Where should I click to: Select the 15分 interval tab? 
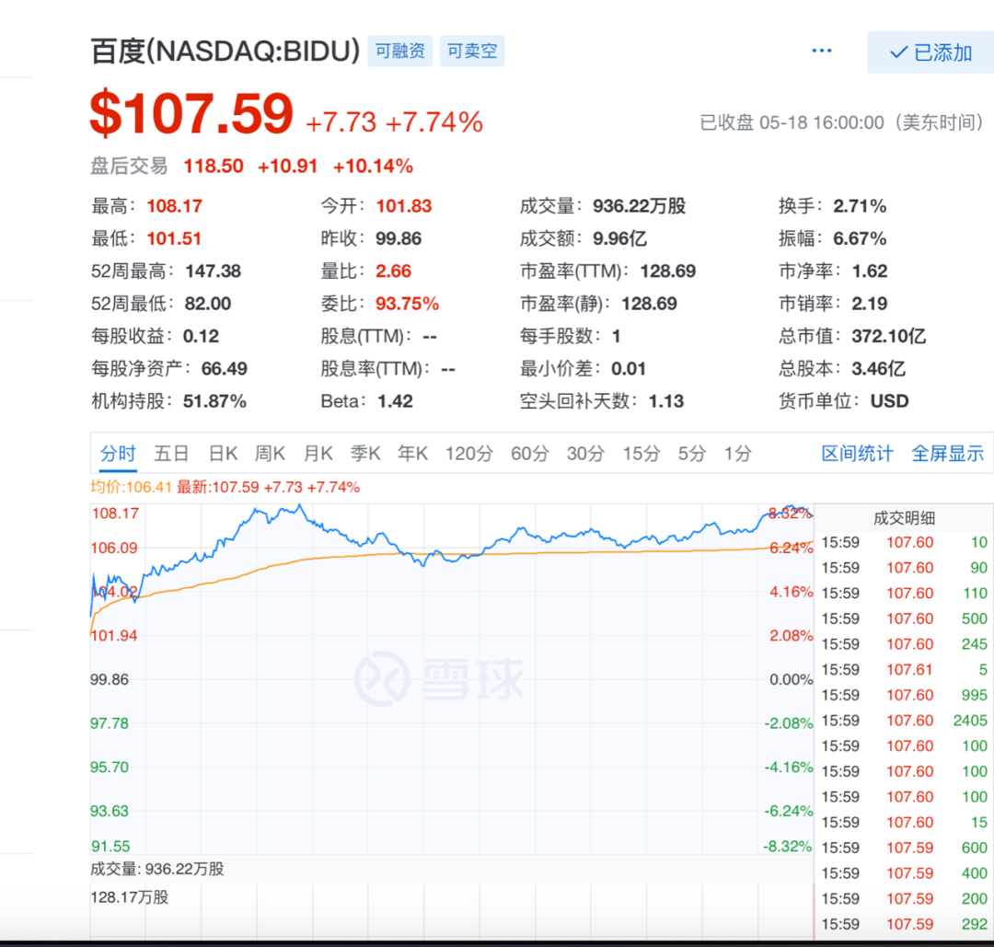tap(641, 454)
